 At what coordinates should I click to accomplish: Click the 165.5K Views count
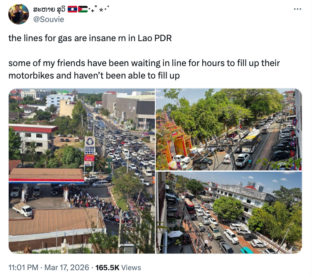118,267
